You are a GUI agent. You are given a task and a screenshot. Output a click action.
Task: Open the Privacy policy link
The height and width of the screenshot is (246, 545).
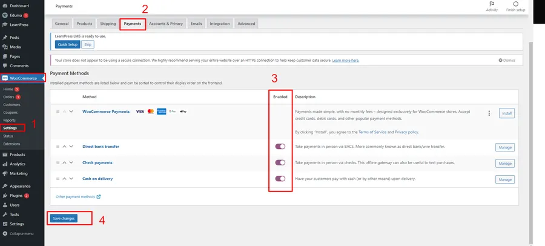tap(407, 132)
